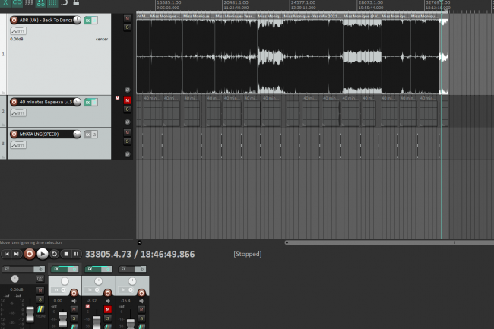Arm ADR (UK) - Back To Dance track for recording
The width and height of the screenshot is (494, 329).
(14, 21)
